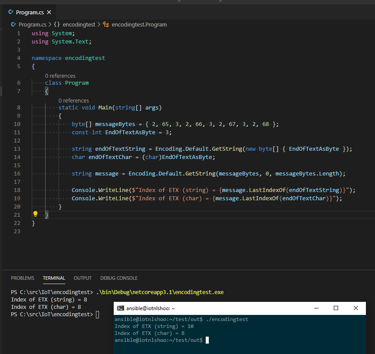
Task: Click line number 10 in the gutter
Action: pyautogui.click(x=17, y=124)
